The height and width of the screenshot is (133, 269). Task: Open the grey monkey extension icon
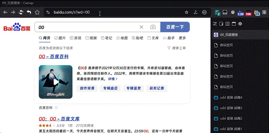tap(232, 12)
